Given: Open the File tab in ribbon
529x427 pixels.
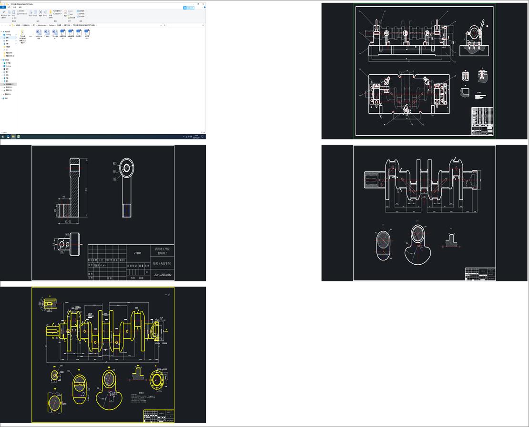Looking at the screenshot, I should tap(3, 7).
